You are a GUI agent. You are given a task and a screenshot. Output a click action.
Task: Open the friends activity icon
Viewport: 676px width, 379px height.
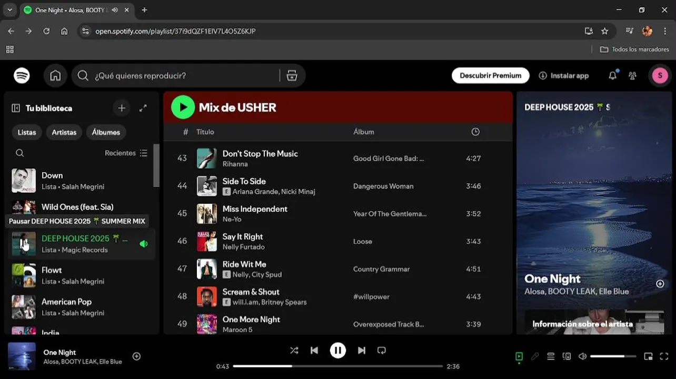(632, 76)
